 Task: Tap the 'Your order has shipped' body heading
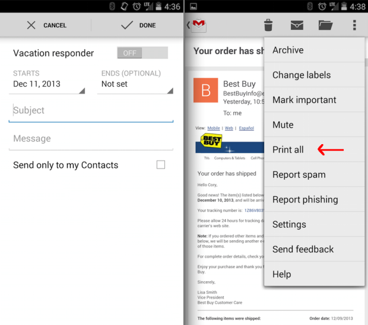tap(227, 174)
